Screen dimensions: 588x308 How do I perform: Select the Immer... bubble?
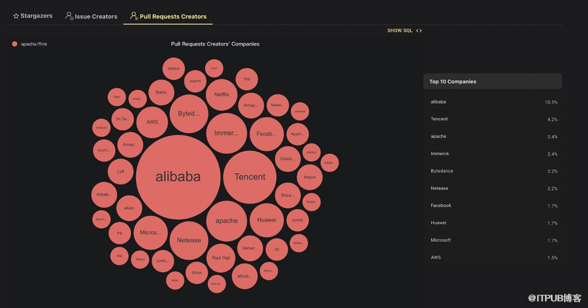[x=226, y=133]
